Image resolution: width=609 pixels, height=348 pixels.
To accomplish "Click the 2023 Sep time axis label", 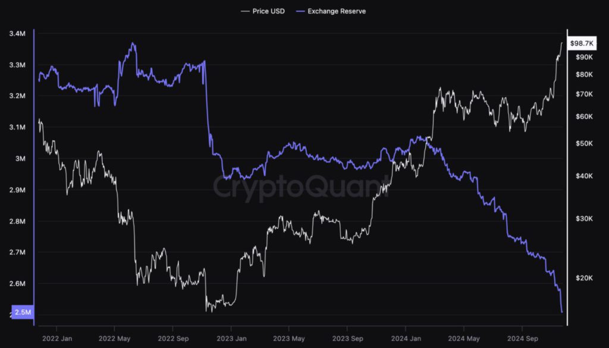I will click(x=347, y=338).
